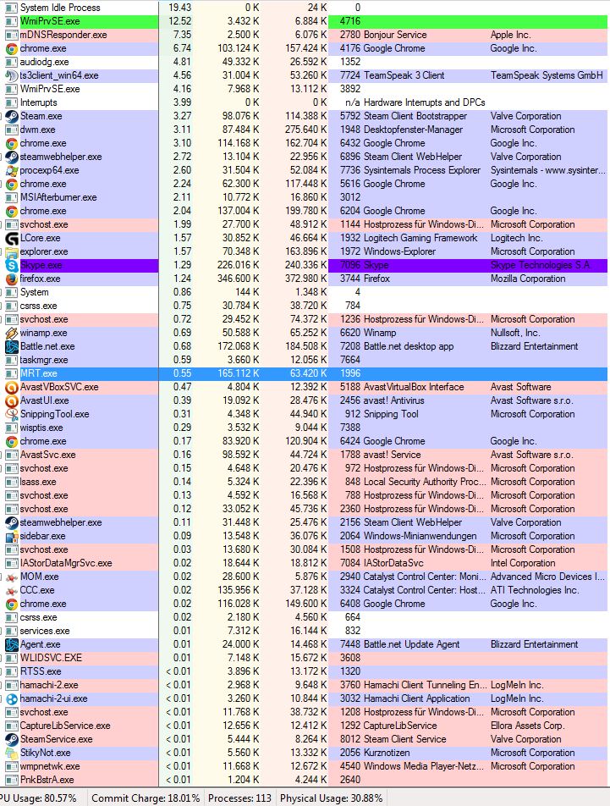Viewport: 610px width, 806px height.
Task: Click the 'Intel Corporation' company cell
Action: (523, 563)
